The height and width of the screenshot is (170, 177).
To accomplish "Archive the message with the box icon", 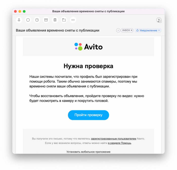I will click(46, 20).
